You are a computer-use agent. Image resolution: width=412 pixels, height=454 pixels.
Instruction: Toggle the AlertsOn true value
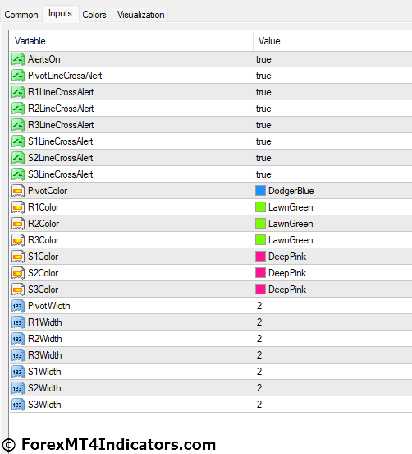coord(333,59)
